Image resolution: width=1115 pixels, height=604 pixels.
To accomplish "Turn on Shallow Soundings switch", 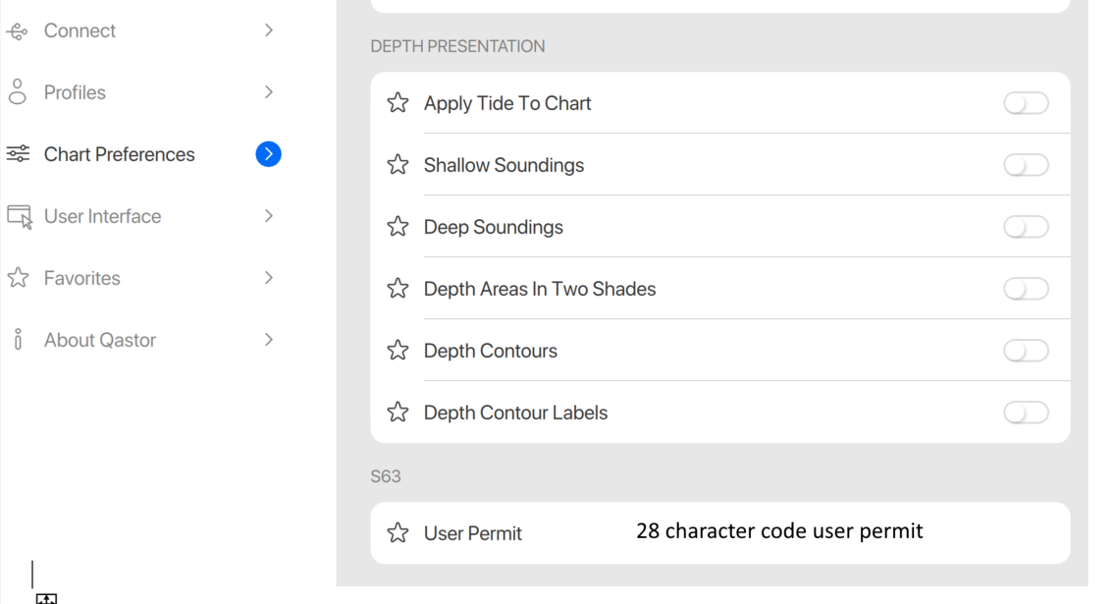I will (x=1026, y=165).
